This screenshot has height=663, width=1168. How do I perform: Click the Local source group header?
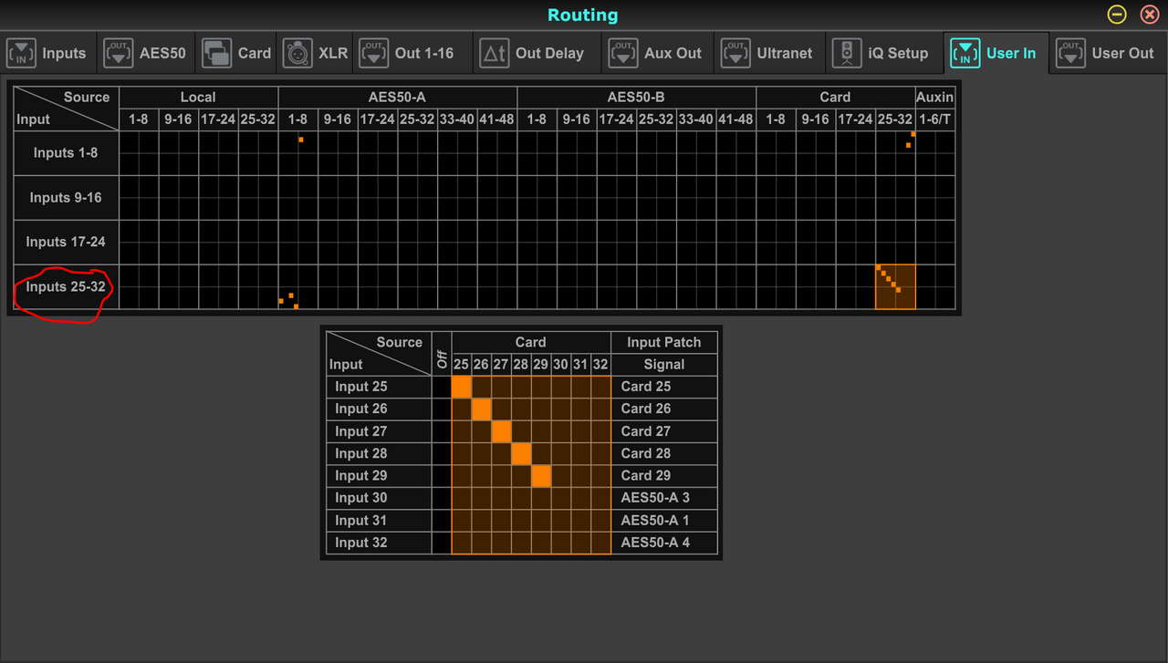(198, 97)
